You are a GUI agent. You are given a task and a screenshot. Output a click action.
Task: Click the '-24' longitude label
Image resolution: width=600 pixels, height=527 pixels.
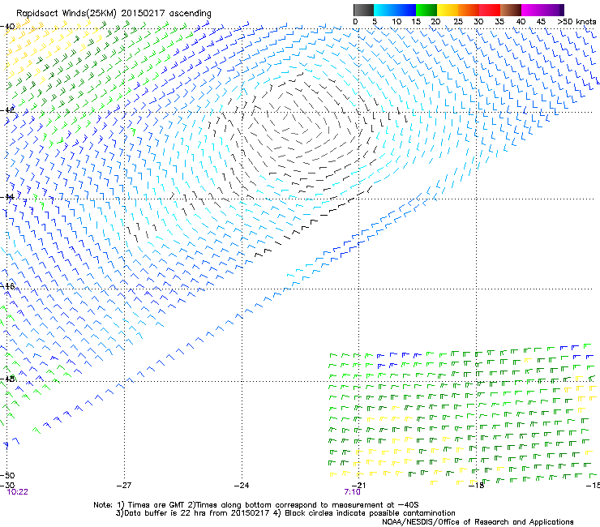coord(242,485)
